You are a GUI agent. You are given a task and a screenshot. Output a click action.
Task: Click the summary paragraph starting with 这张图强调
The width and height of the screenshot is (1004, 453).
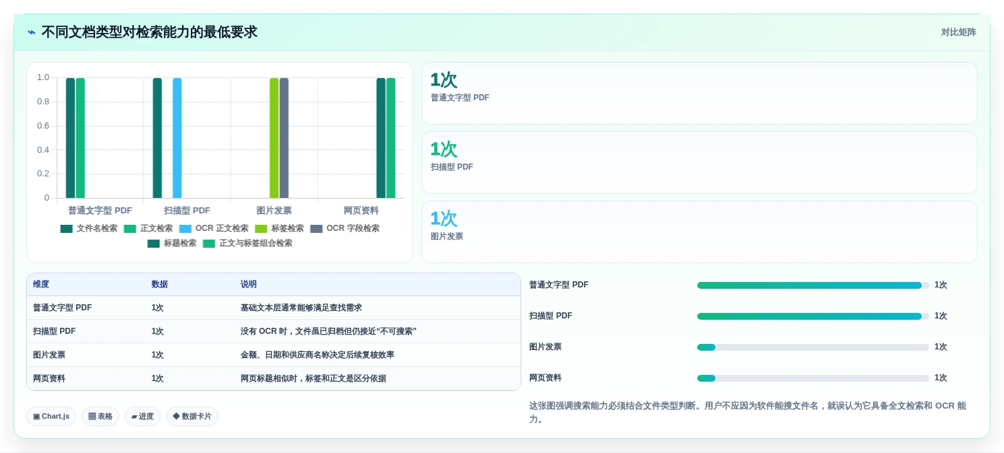click(x=748, y=413)
